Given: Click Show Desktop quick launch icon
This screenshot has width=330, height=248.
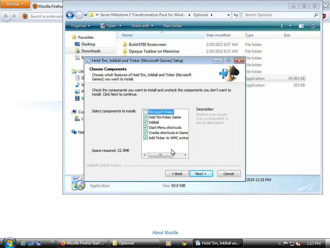Looking at the screenshot, I should pyautogui.click(x=31, y=243).
